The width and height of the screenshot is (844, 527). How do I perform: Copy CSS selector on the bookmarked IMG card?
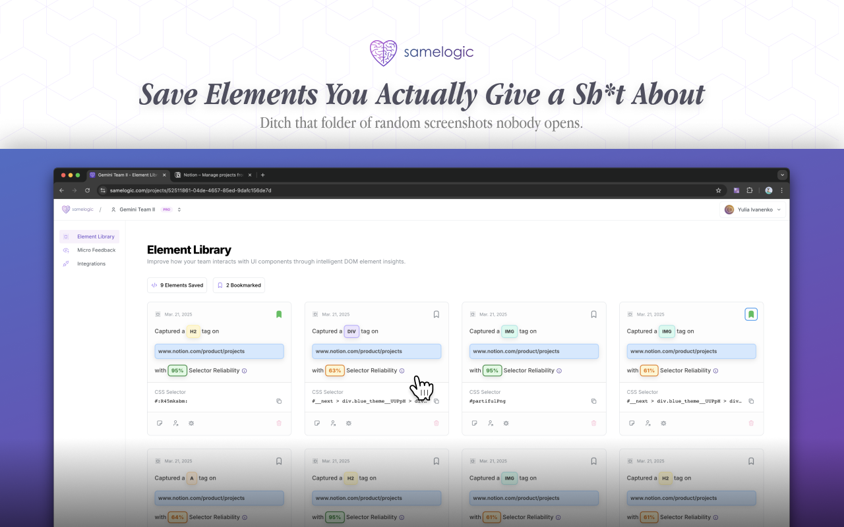pos(751,401)
